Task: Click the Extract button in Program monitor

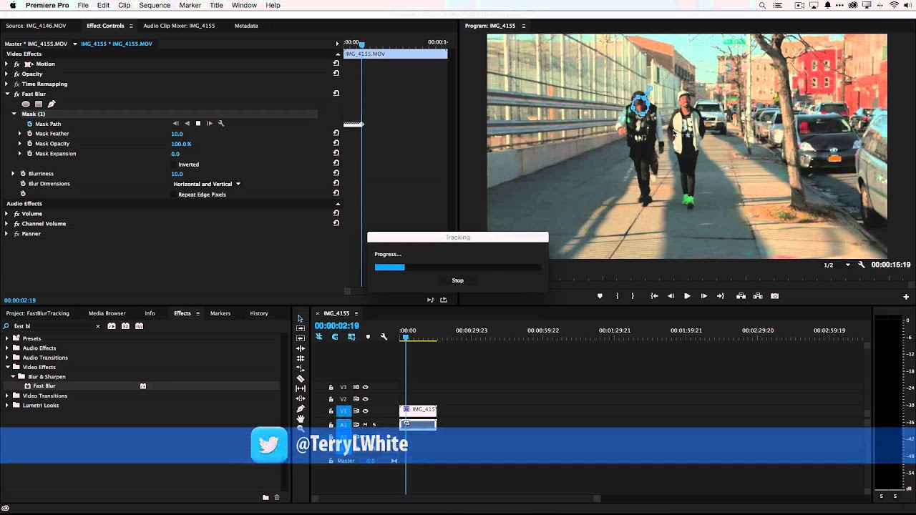Action: [x=757, y=296]
